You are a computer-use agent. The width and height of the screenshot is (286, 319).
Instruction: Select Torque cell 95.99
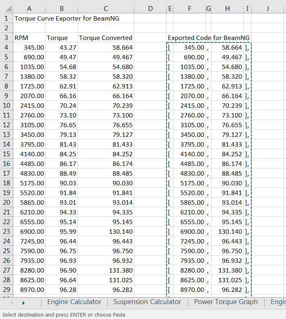tap(62, 231)
